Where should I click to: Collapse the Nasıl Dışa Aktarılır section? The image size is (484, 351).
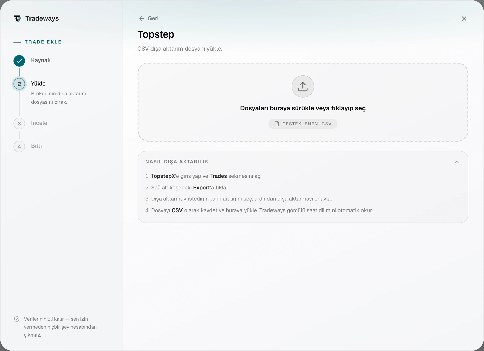point(457,162)
